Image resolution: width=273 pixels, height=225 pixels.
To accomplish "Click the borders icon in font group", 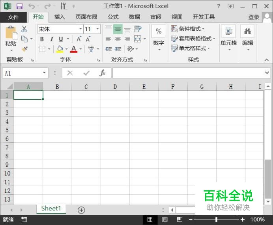I will (42, 49).
